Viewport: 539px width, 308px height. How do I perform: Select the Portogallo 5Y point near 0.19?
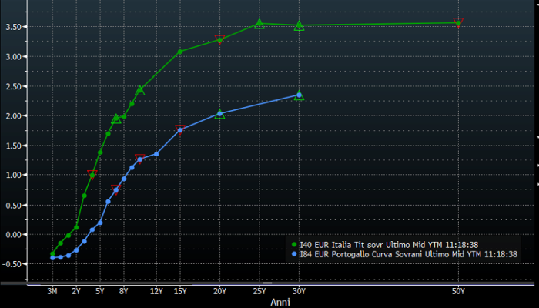(x=100, y=223)
